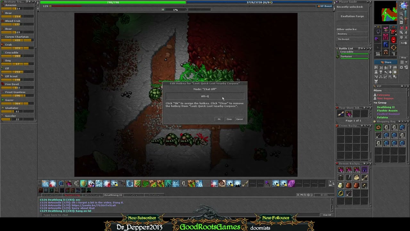The width and height of the screenshot is (410, 231).
Task: Open the trophy icon in the side buttons
Action: pos(381,72)
